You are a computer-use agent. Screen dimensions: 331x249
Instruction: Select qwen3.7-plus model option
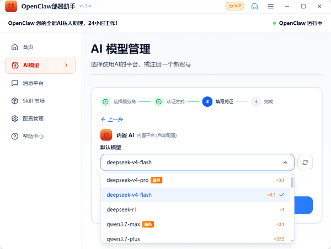click(x=196, y=239)
